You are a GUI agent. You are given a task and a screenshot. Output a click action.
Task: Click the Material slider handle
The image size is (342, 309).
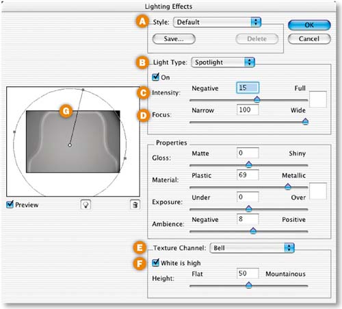pos(288,186)
